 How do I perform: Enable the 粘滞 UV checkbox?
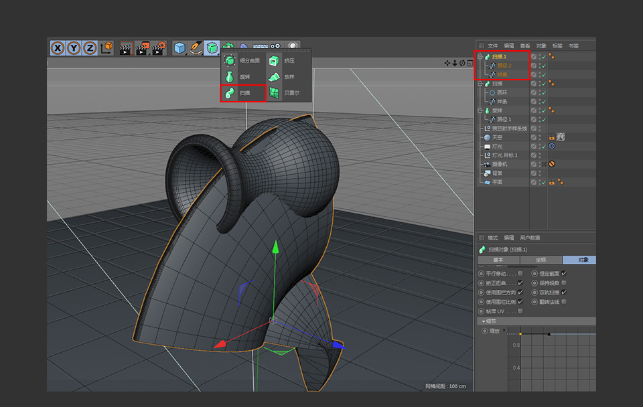click(x=520, y=311)
